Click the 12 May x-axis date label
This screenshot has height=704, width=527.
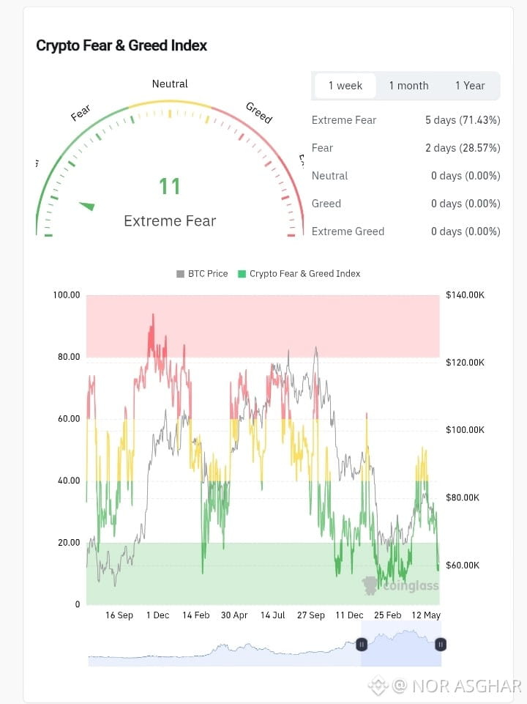[426, 615]
